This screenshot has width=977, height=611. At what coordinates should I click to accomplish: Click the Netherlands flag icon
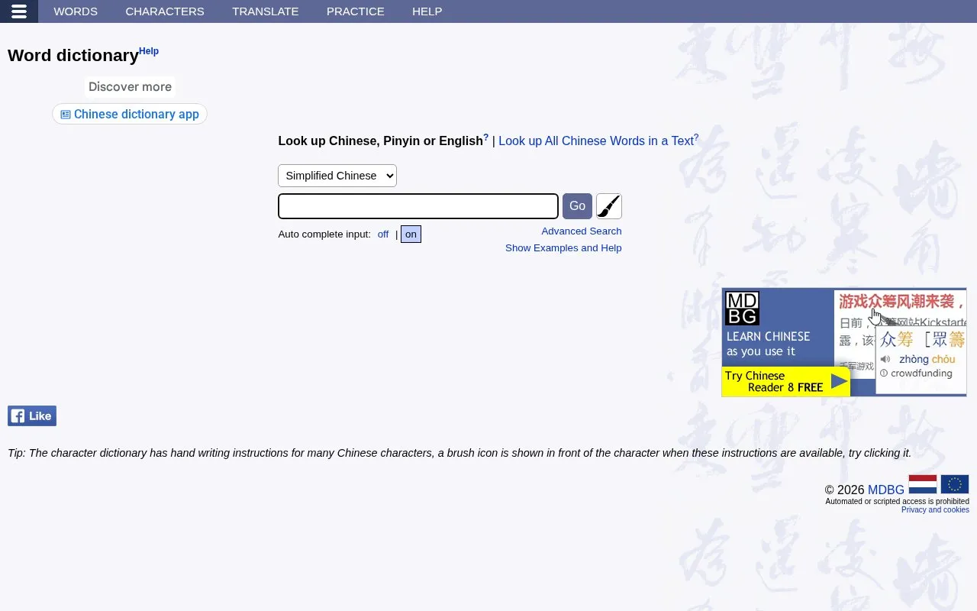(923, 484)
